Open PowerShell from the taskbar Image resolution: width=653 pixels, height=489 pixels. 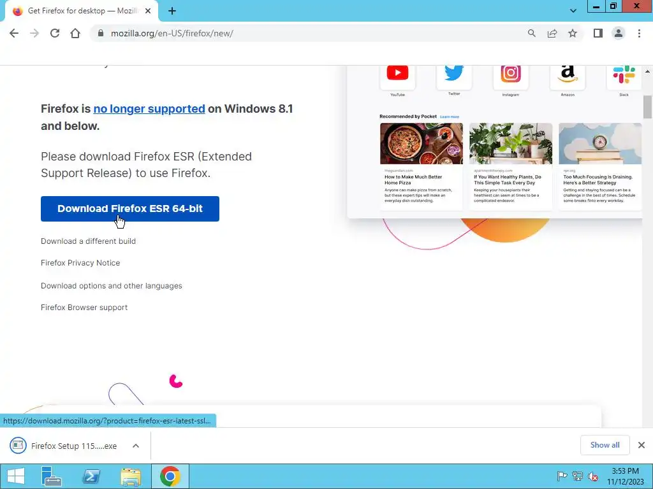coord(91,476)
